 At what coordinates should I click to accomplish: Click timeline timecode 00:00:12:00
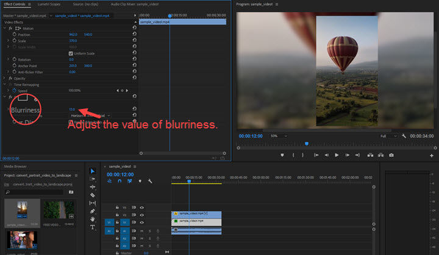tap(120, 175)
